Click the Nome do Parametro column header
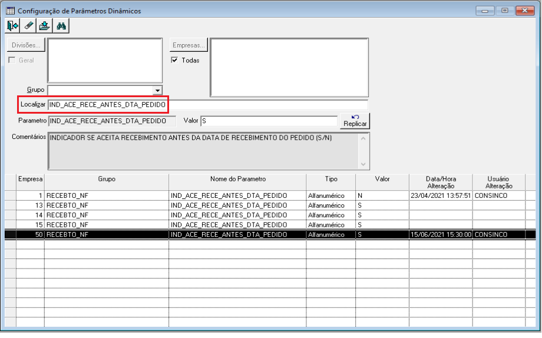This screenshot has height=338, width=542. 238,182
